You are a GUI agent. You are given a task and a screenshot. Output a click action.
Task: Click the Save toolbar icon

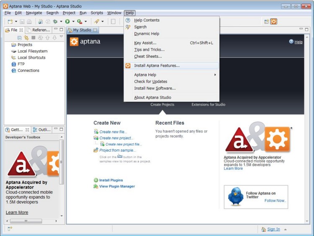[22, 21]
